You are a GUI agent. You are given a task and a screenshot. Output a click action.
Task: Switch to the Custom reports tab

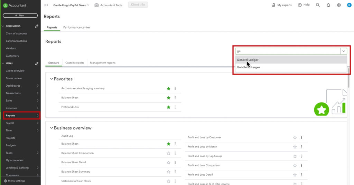tap(75, 62)
